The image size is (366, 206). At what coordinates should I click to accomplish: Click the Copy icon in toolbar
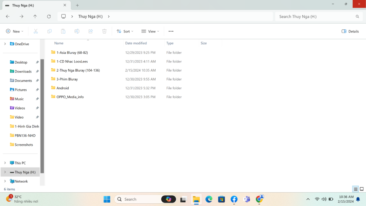(x=49, y=31)
